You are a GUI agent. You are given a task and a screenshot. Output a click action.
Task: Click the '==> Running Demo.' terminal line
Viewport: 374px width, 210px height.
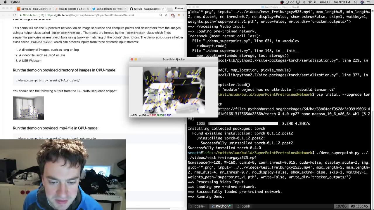pyautogui.click(x=206, y=197)
